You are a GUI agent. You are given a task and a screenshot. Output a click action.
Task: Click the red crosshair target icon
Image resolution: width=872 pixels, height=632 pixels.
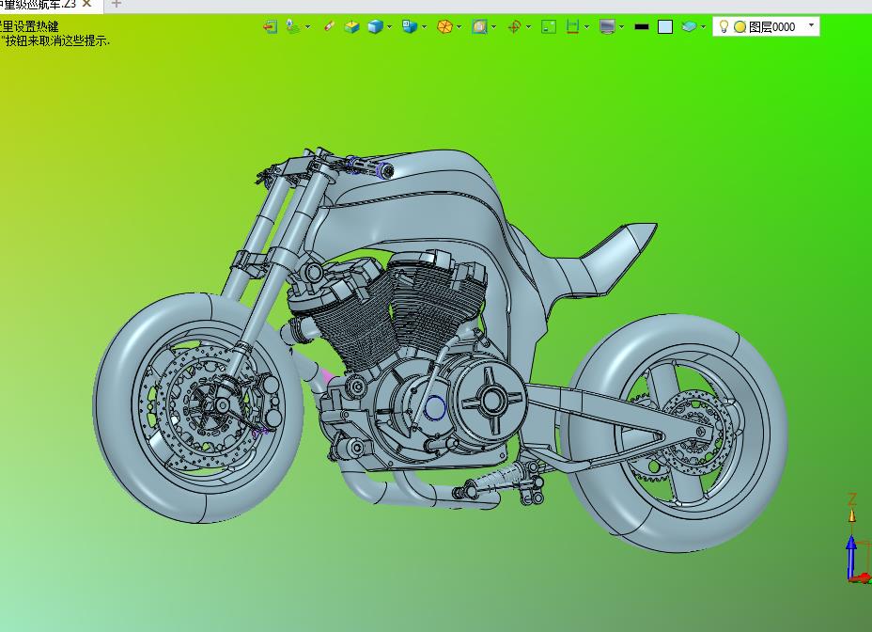[x=514, y=26]
